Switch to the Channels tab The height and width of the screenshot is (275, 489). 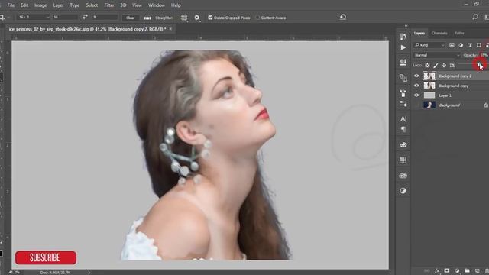pos(439,33)
